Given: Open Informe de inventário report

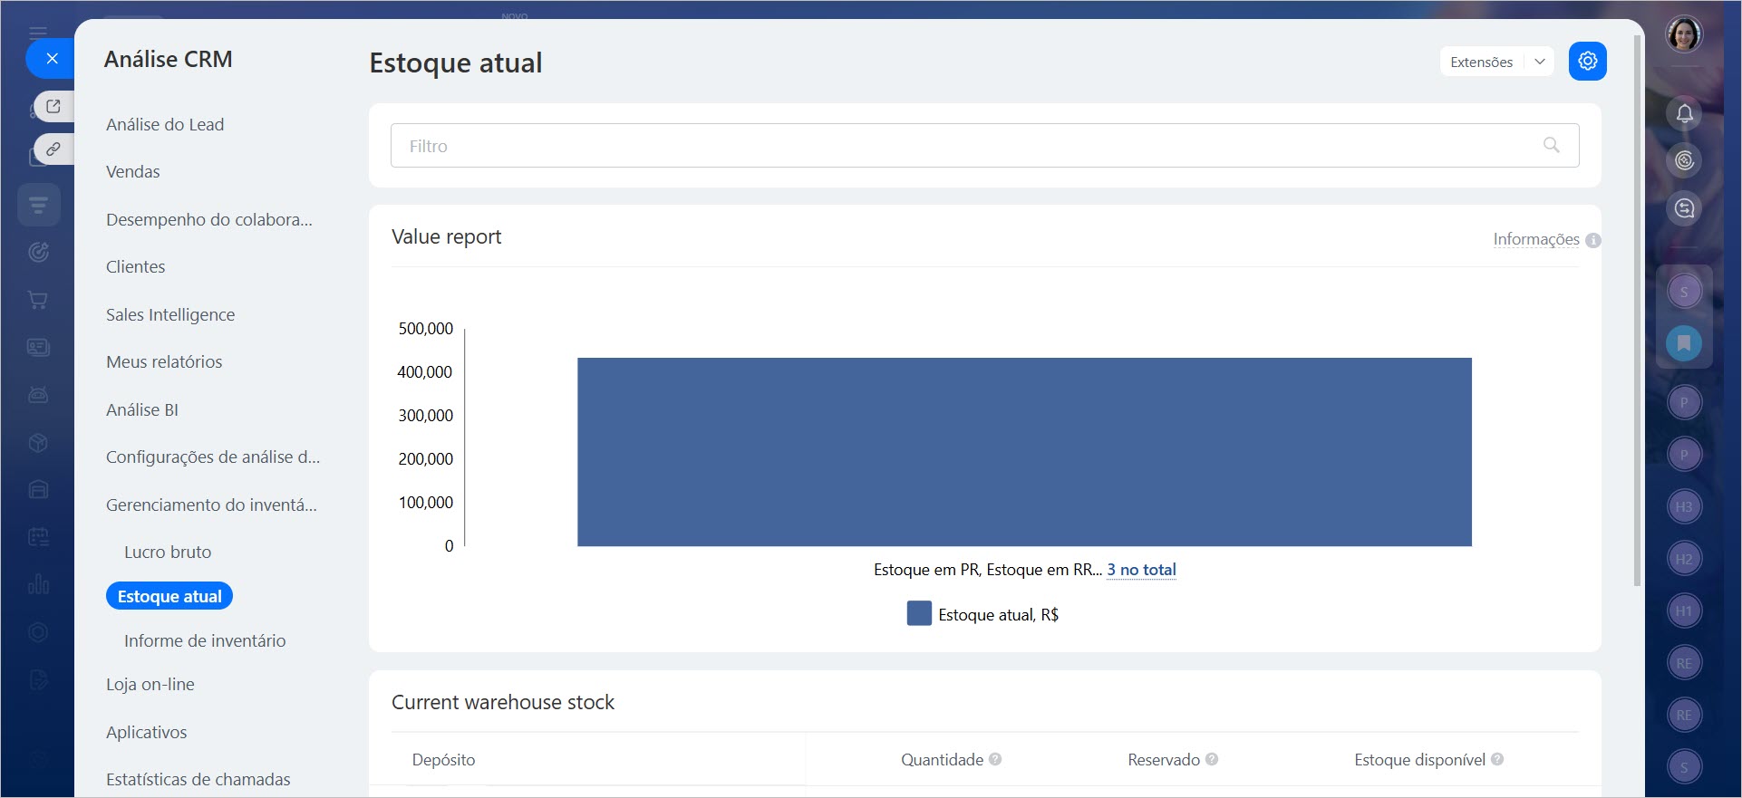Looking at the screenshot, I should click(205, 640).
